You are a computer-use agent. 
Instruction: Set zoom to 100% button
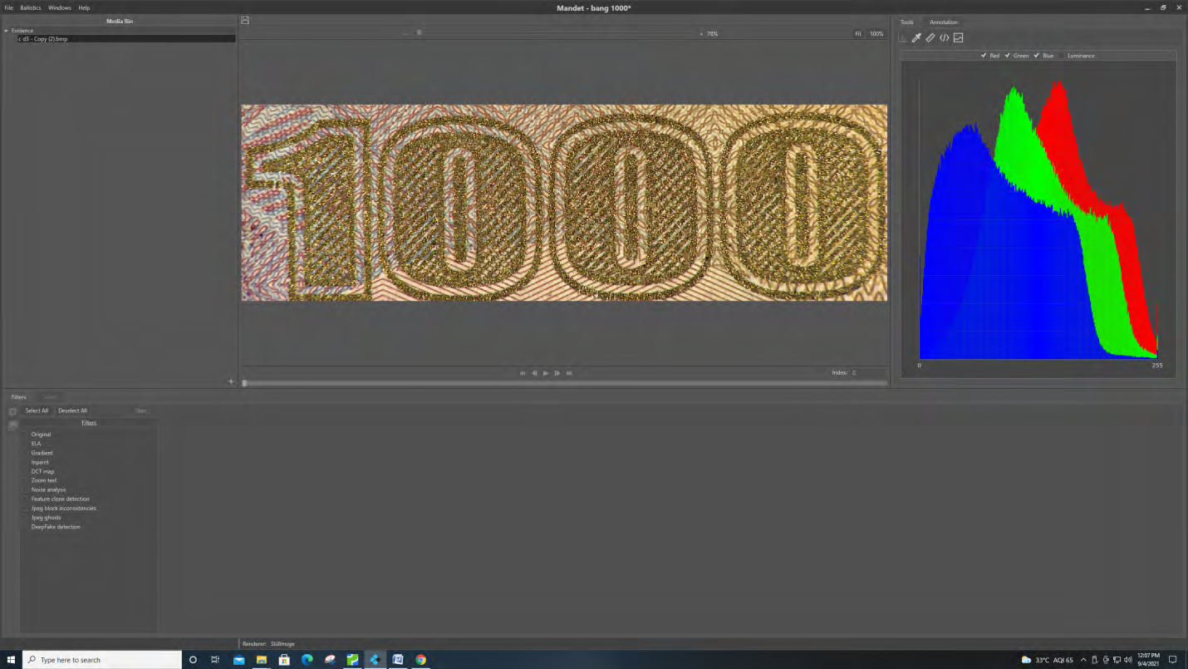[876, 34]
